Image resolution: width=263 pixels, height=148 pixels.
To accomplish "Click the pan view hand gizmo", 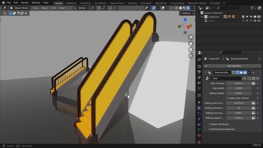I will click(x=191, y=44).
